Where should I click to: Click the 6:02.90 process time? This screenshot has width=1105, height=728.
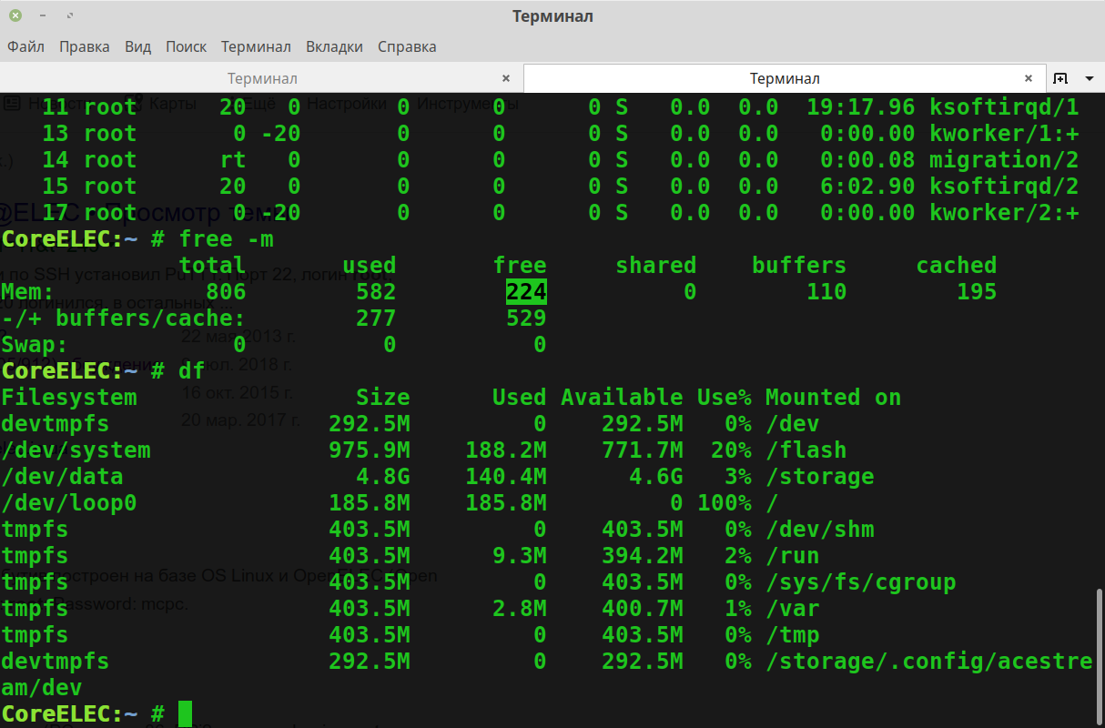click(867, 186)
